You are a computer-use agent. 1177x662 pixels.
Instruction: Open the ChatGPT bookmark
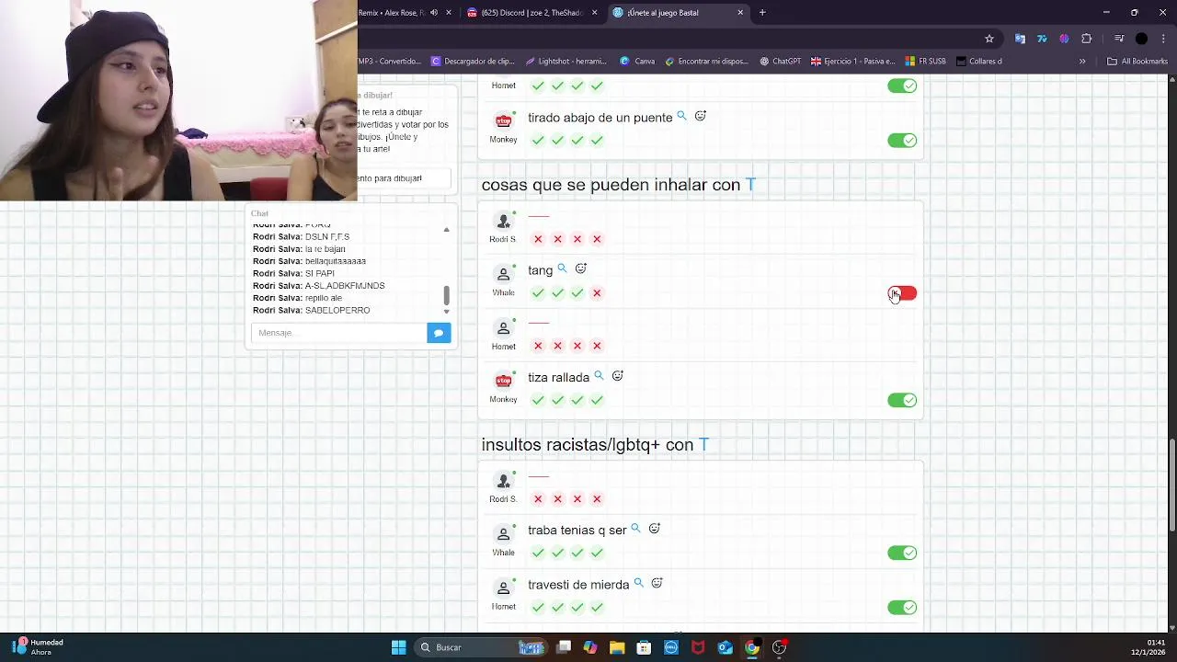click(x=780, y=62)
